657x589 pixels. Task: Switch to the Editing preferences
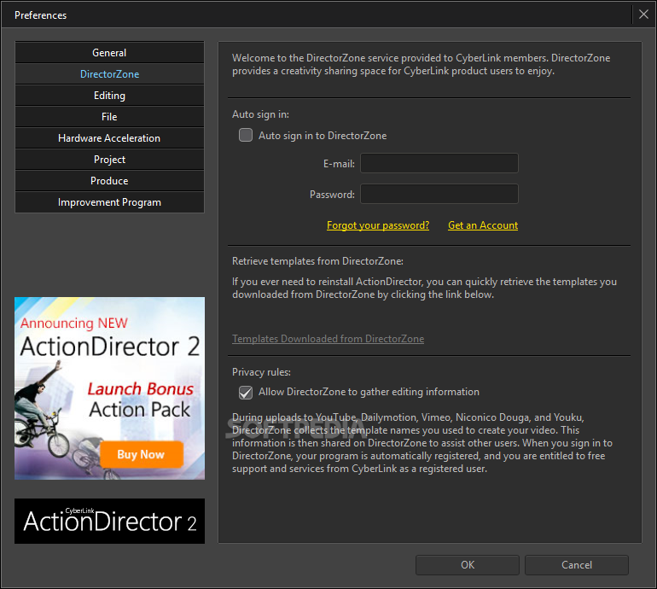[x=109, y=96]
